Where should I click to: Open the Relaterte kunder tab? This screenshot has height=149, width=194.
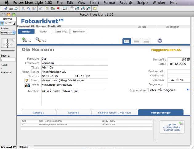[114, 112]
